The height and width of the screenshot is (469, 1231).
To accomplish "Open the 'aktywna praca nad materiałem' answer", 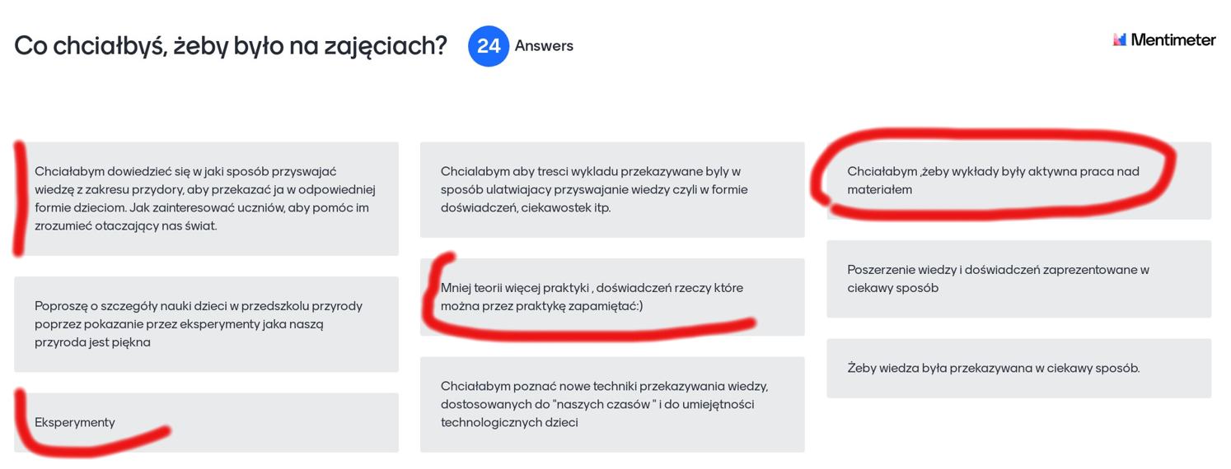I will (x=1019, y=181).
